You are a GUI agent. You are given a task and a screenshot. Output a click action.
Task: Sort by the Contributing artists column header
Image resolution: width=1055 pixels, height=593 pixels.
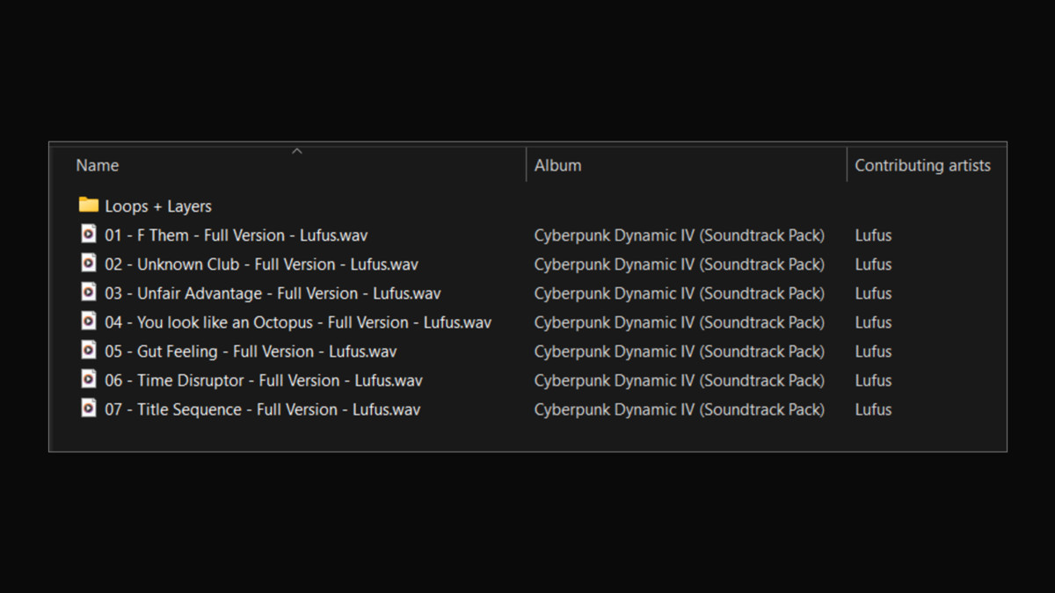coord(922,165)
